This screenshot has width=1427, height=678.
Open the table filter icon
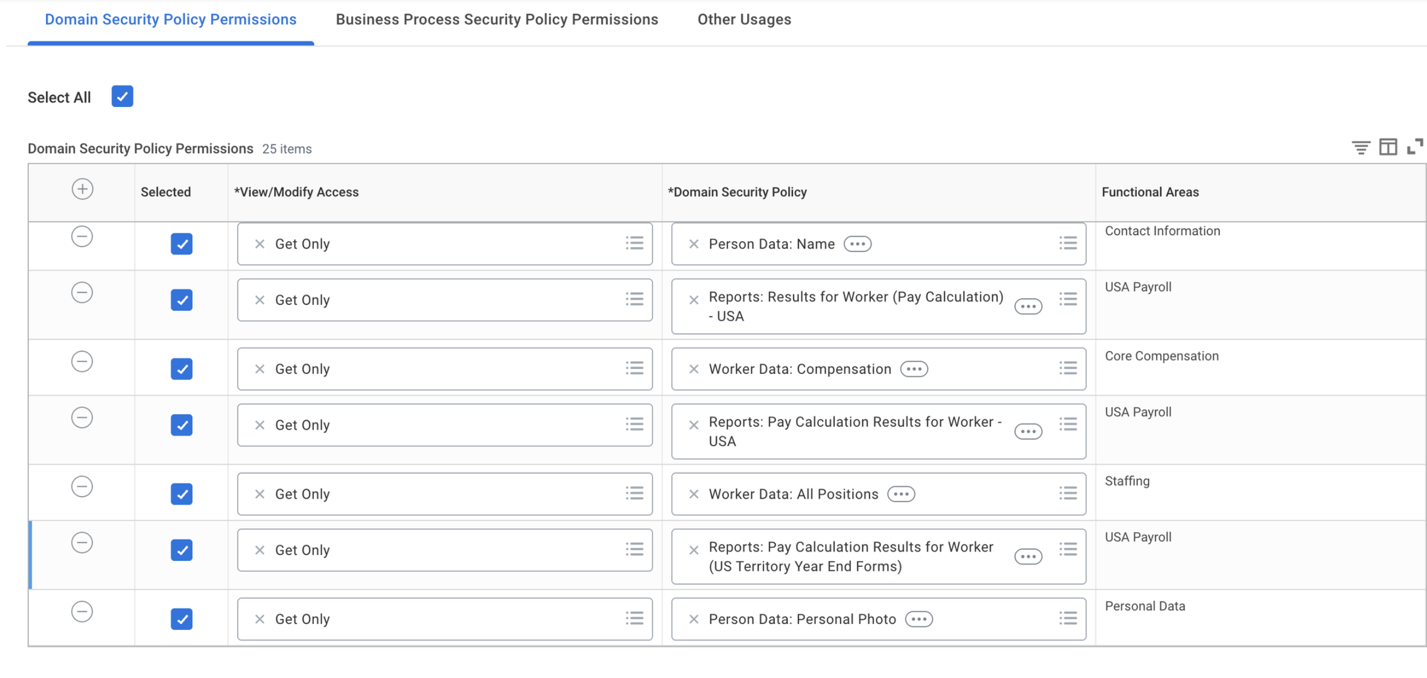tap(1361, 148)
